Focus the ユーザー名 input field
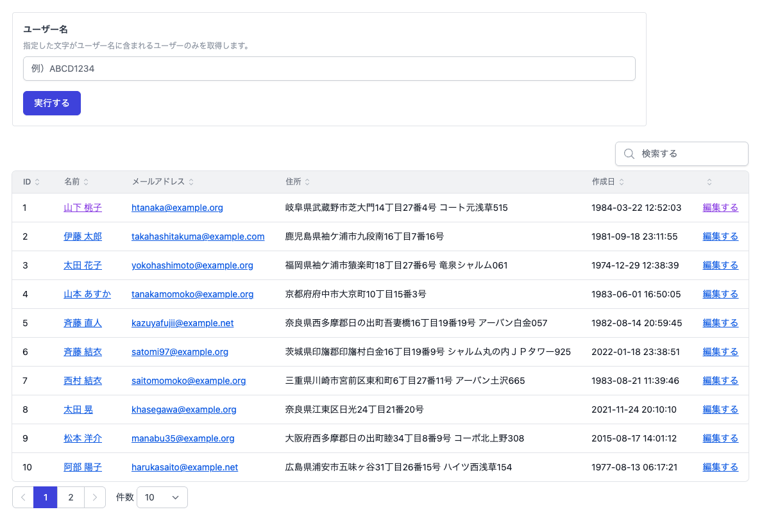Image resolution: width=780 pixels, height=521 pixels. pyautogui.click(x=328, y=69)
